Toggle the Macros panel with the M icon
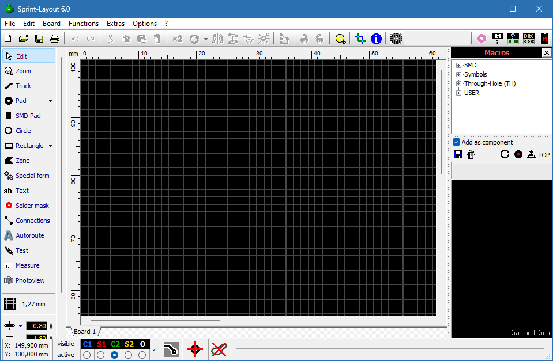This screenshot has height=361, width=553. pyautogui.click(x=545, y=38)
